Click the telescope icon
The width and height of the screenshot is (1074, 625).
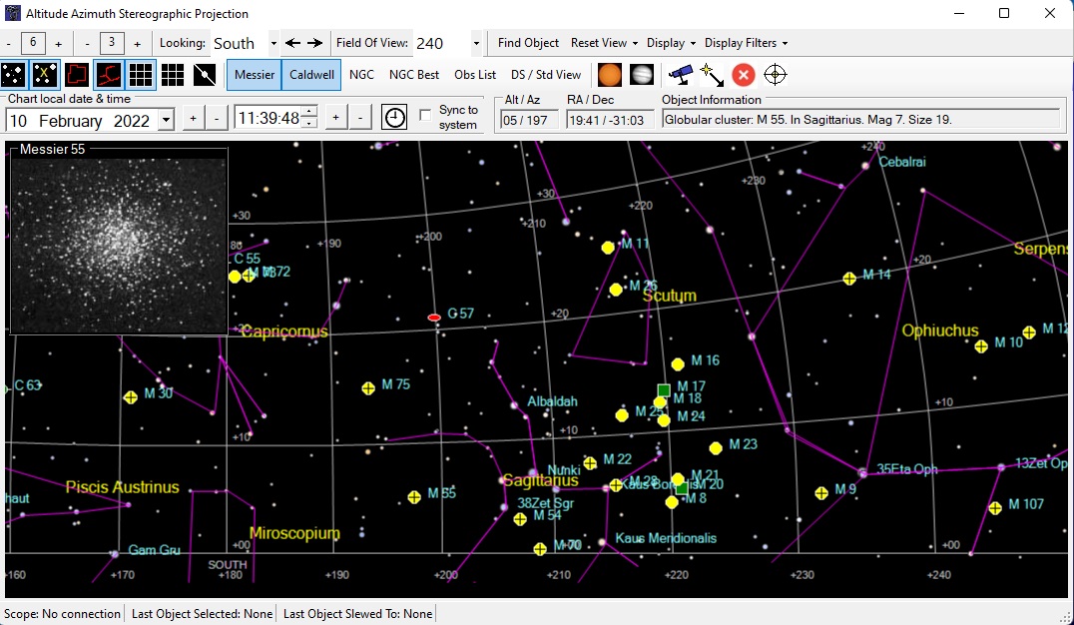point(681,75)
